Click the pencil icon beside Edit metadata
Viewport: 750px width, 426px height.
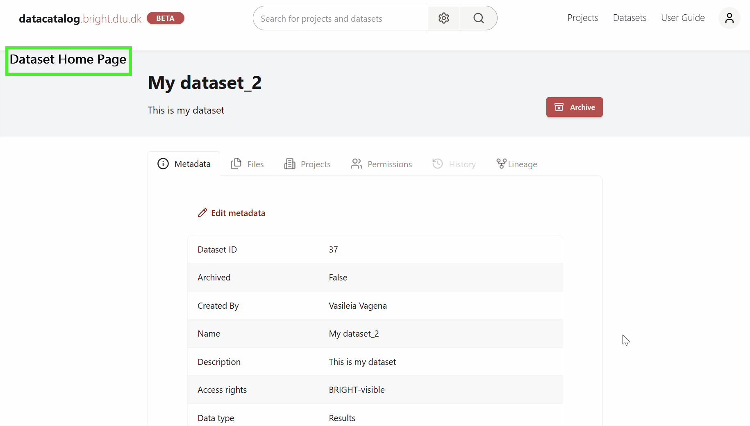point(202,213)
